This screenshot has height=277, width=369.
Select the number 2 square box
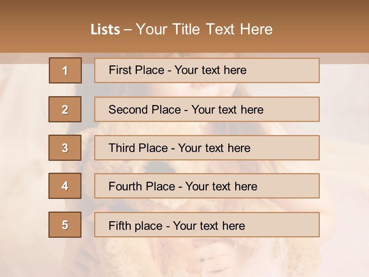tap(65, 109)
